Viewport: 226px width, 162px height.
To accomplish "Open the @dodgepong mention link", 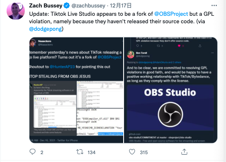I will 45,29.
